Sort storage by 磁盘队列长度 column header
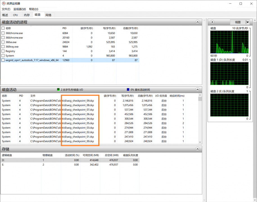The height and width of the screenshot is (202, 257). coord(130,155)
